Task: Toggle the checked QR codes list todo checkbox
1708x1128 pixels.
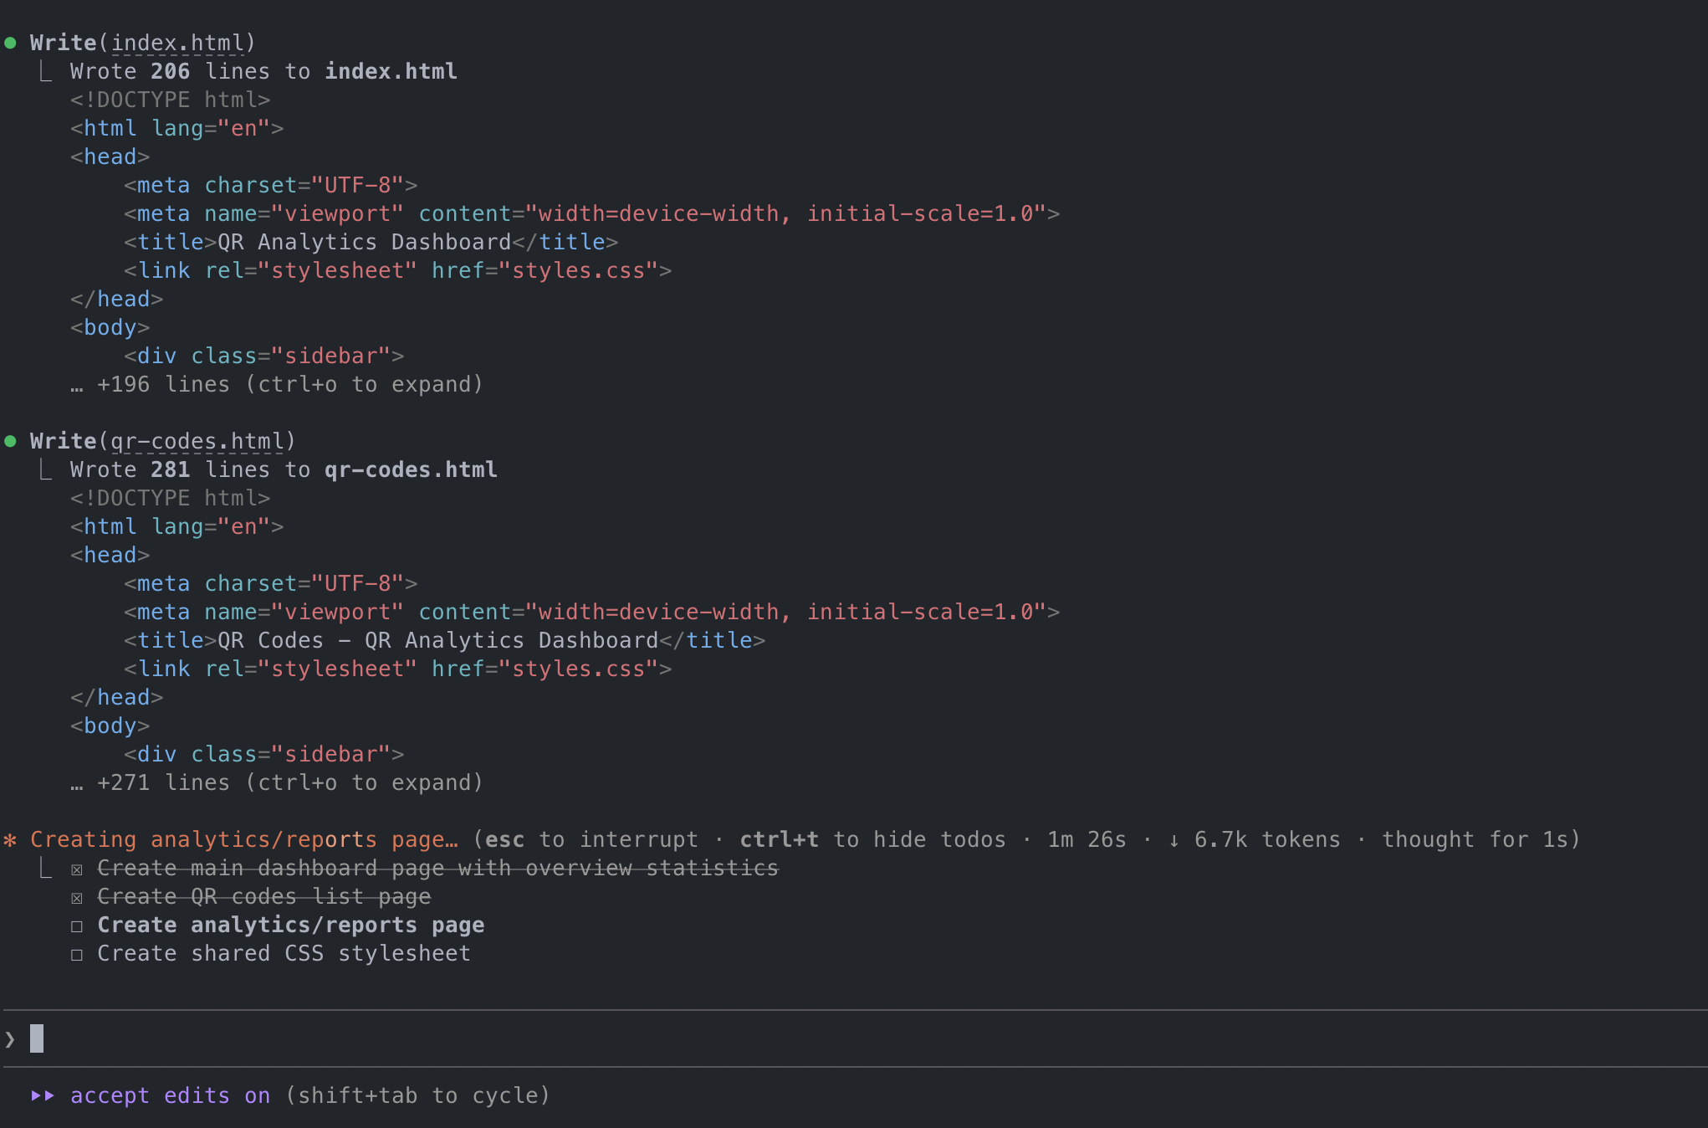Action: click(x=77, y=898)
